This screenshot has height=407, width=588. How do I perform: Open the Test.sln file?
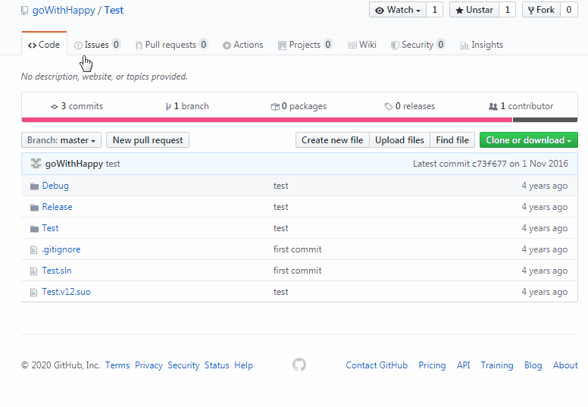click(x=57, y=271)
